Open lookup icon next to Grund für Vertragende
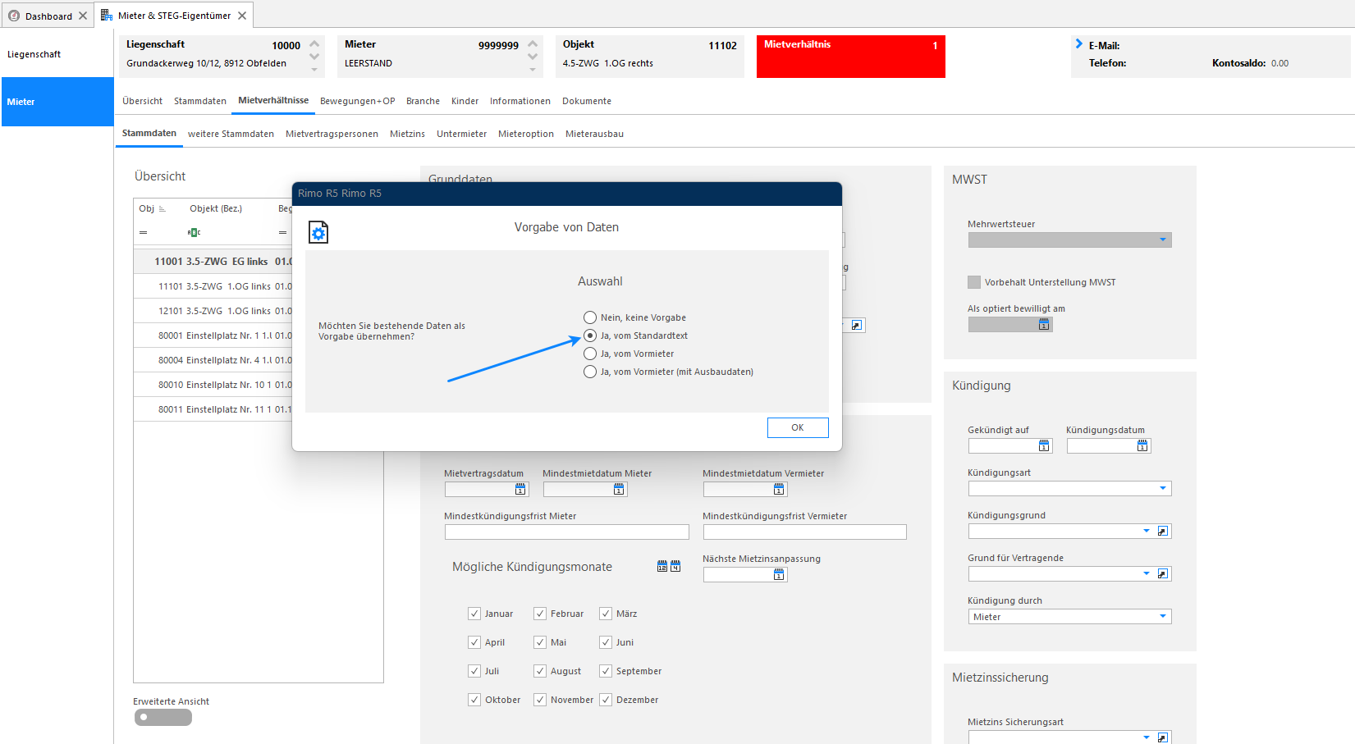This screenshot has height=744, width=1355. [x=1163, y=573]
